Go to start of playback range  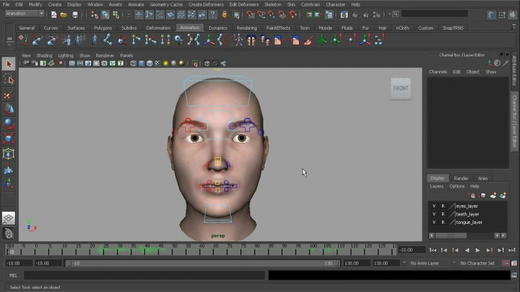433,250
